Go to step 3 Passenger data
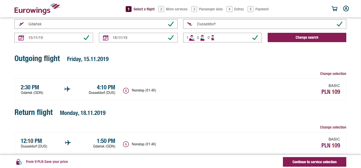The image size is (361, 168). [207, 9]
